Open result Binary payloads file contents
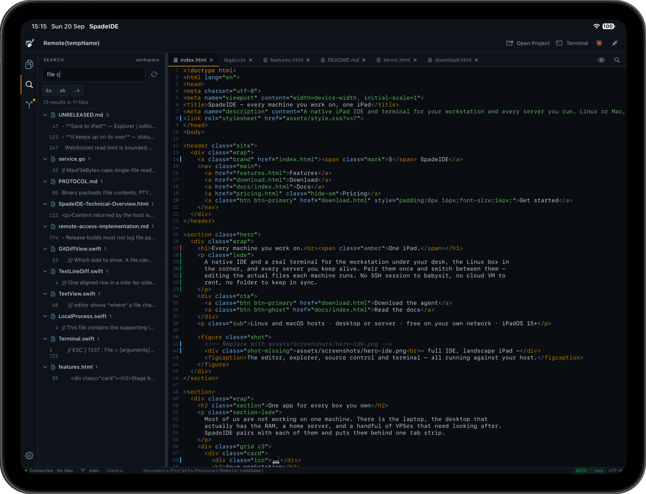Screen dimensions: 646x494 [102, 193]
